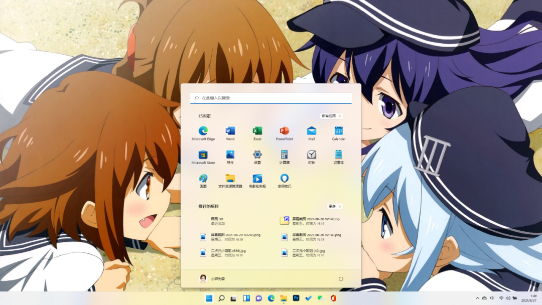Open the Excel pinned app
542x305 pixels.
(257, 131)
